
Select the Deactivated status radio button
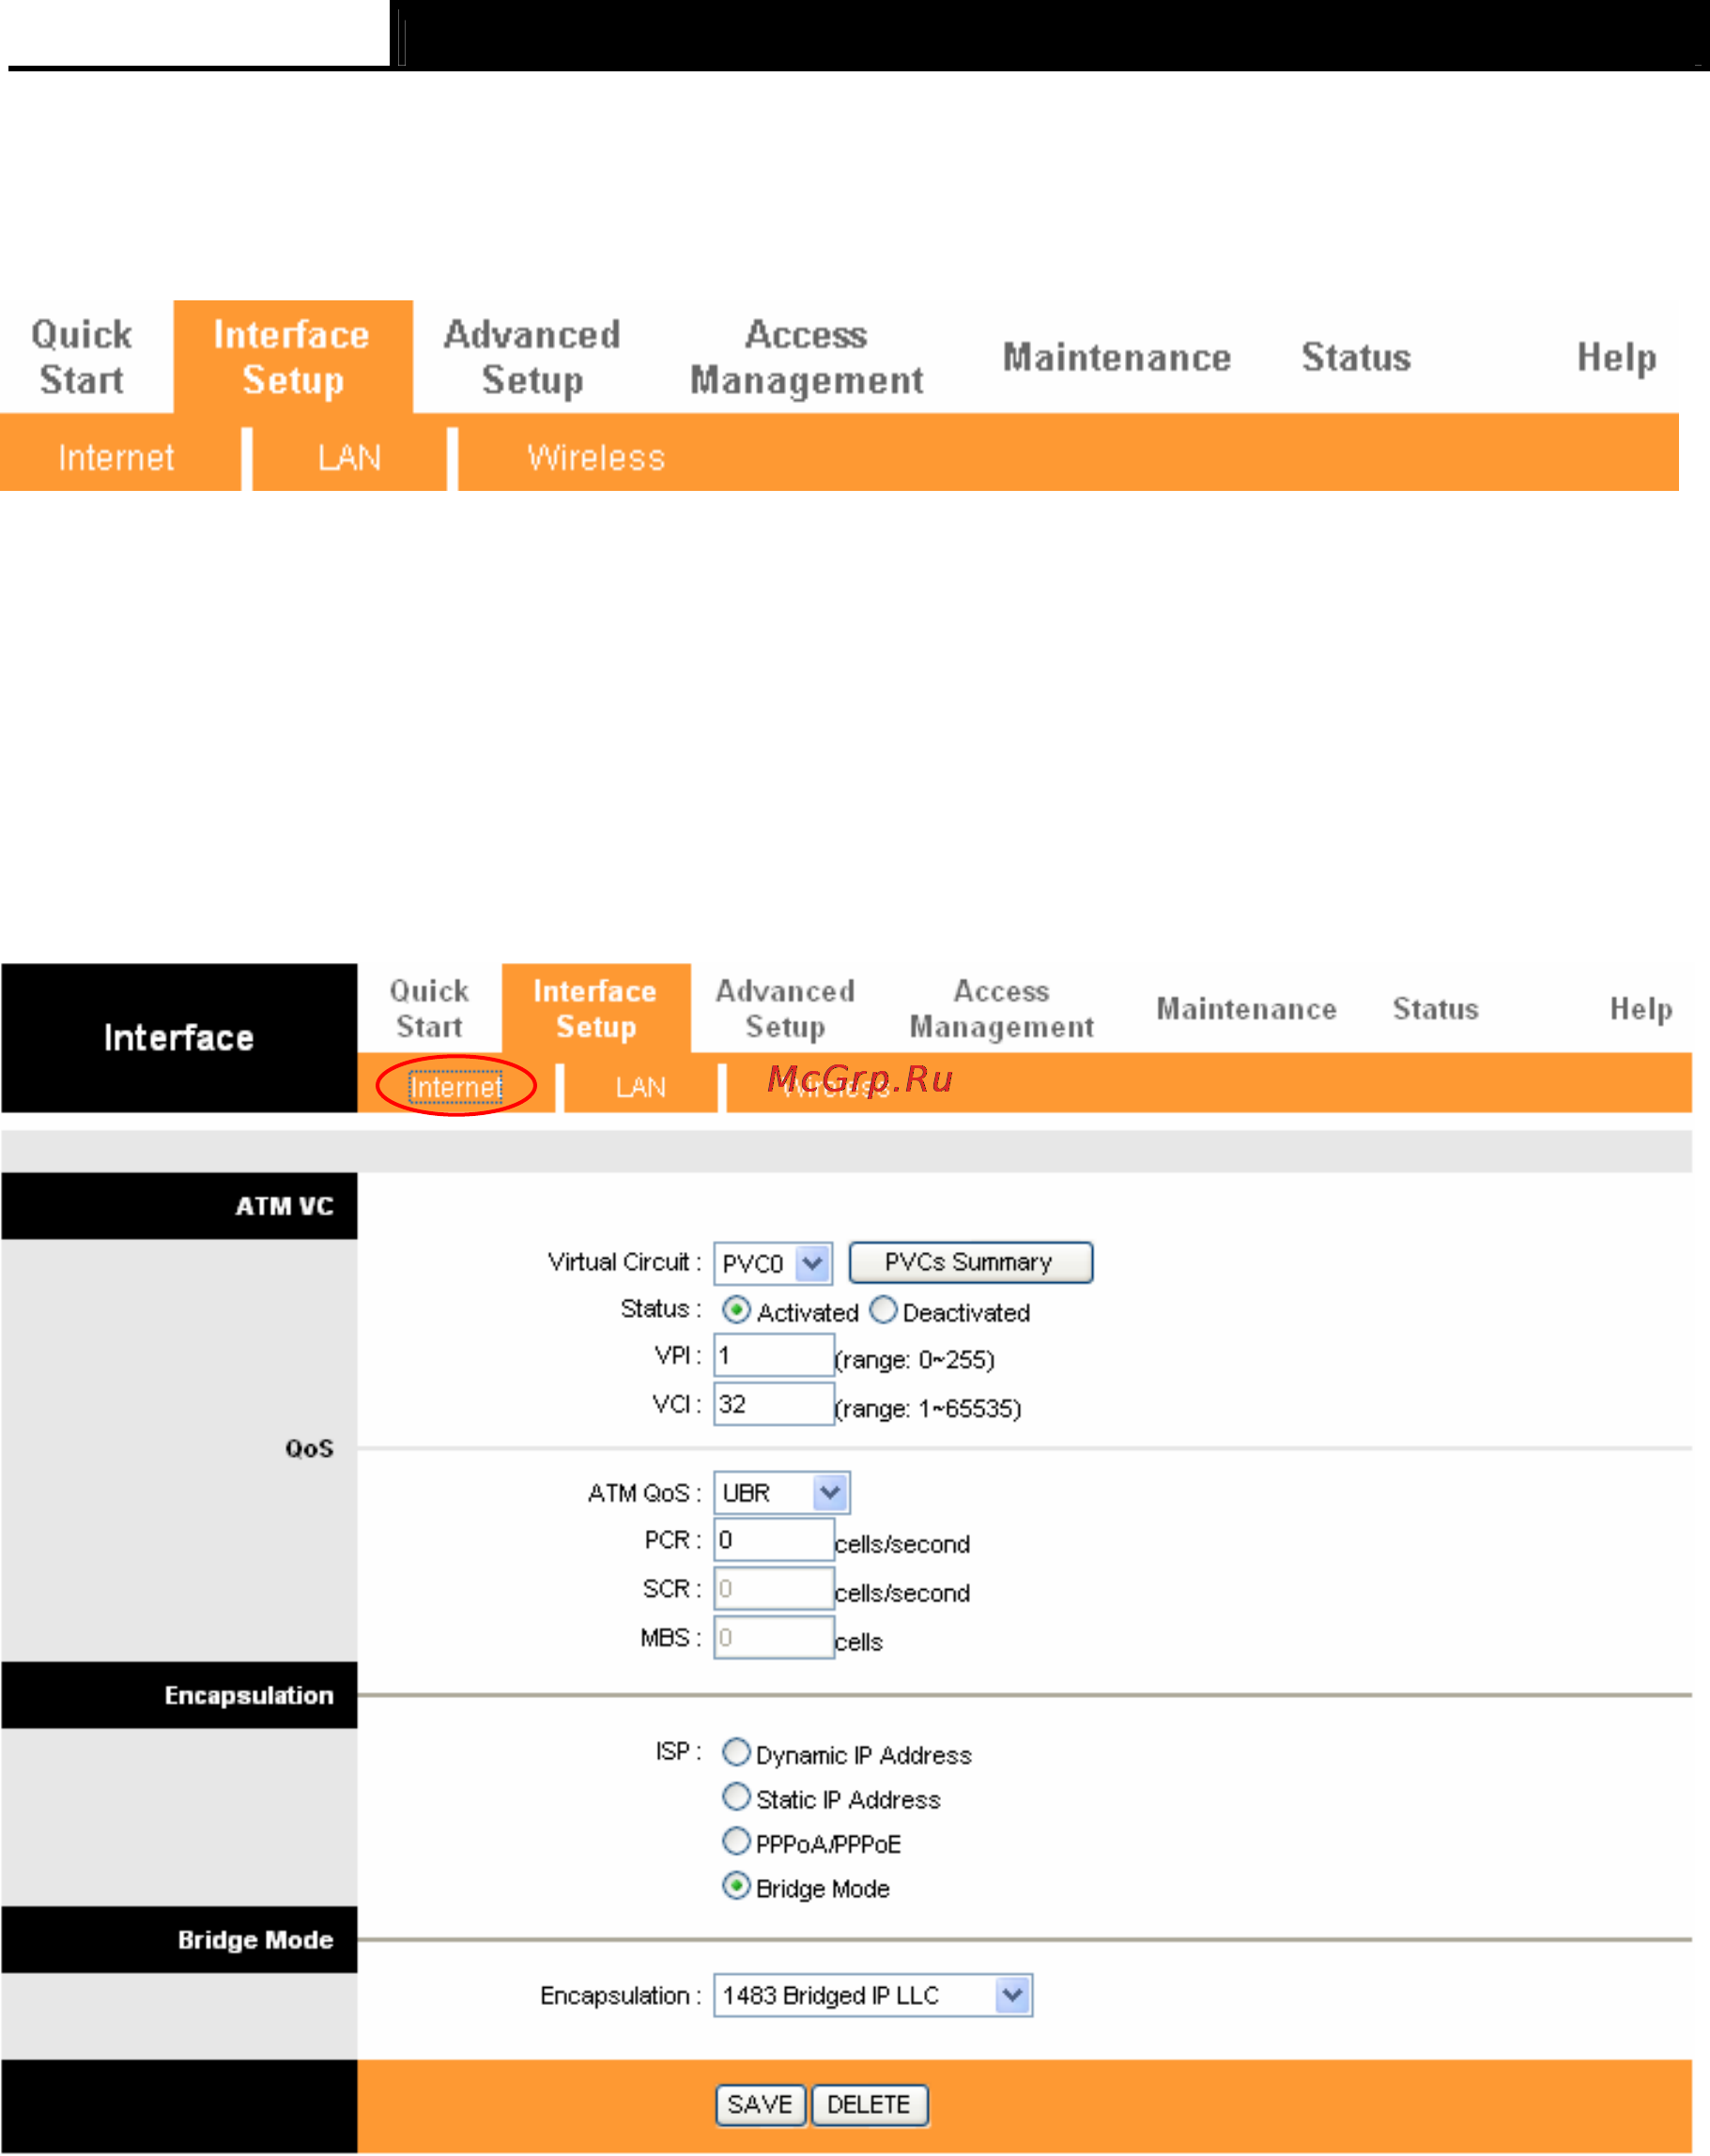click(x=883, y=1310)
